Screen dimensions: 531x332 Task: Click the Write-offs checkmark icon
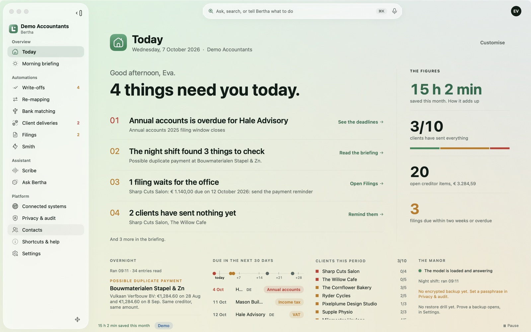point(15,88)
